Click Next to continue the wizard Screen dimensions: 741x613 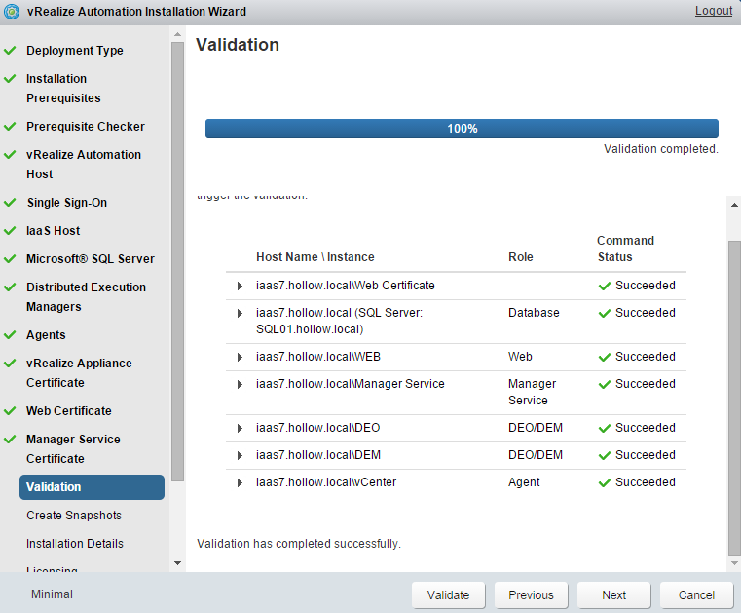point(613,595)
